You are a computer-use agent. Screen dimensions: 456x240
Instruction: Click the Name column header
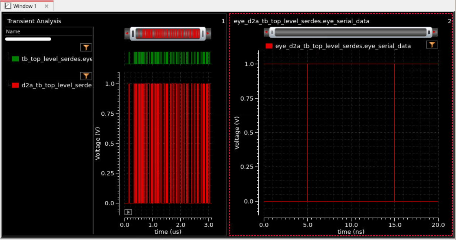49,32
